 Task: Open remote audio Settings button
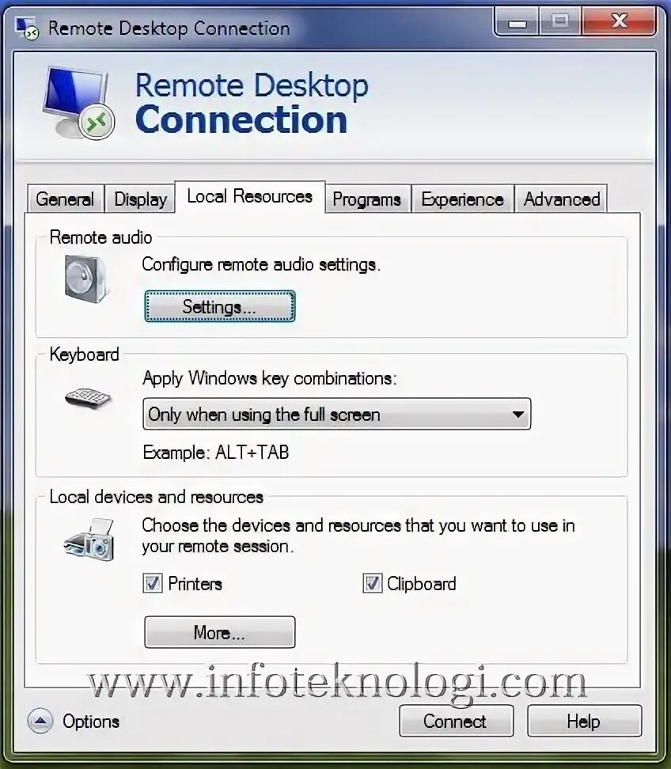[220, 306]
